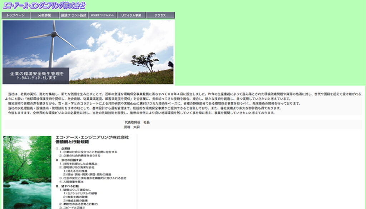The width and height of the screenshot is (366, 209).
Task: Select the 環境プラント設計 menu item
Action: [x=74, y=15]
